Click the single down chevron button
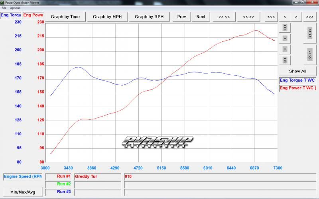319x199 pixels. pos(285,49)
